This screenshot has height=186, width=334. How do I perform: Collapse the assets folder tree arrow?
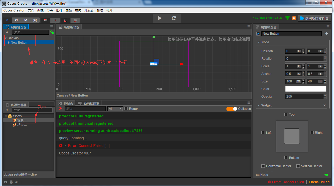click(x=6, y=116)
